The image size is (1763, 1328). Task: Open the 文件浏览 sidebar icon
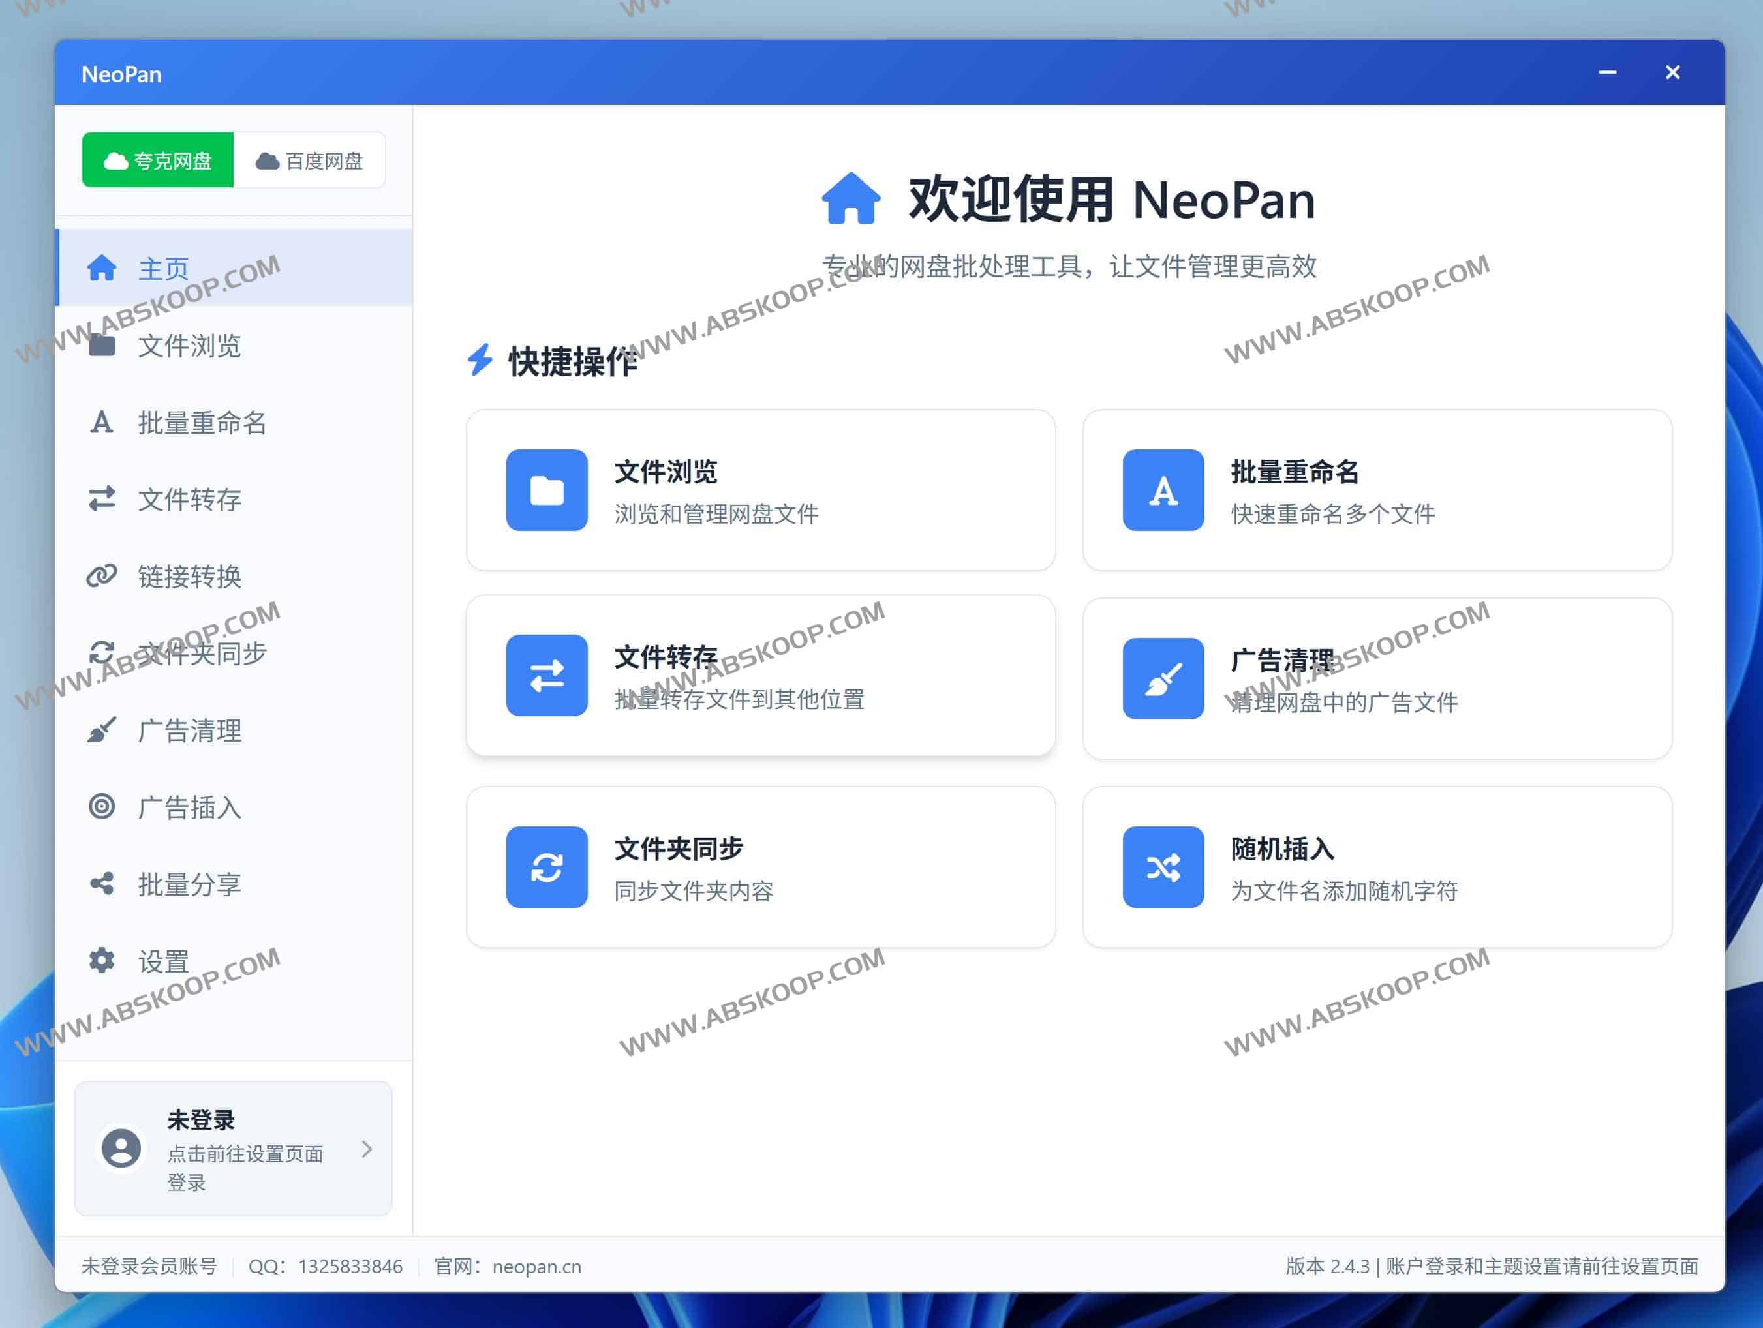(x=189, y=346)
